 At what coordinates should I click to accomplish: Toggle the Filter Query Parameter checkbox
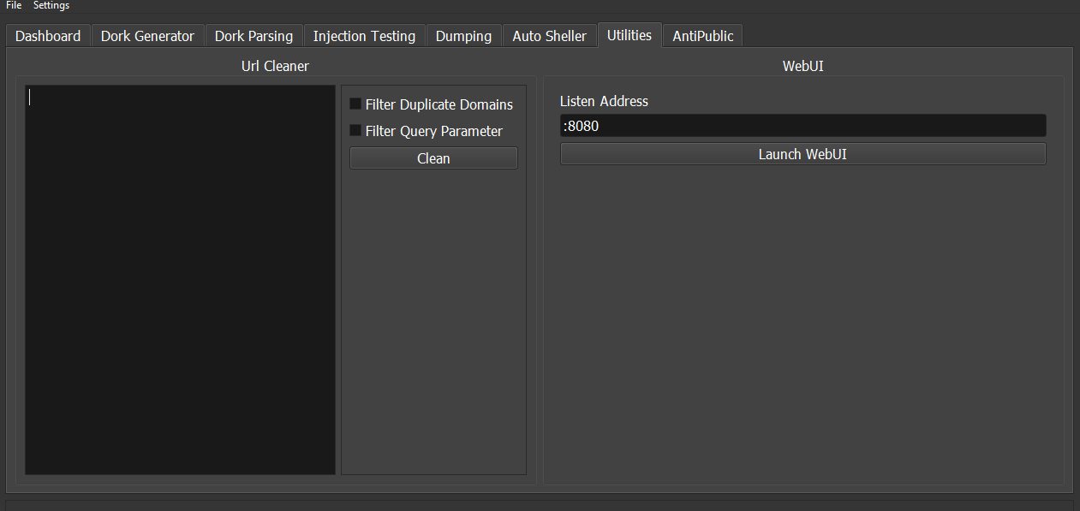[355, 131]
